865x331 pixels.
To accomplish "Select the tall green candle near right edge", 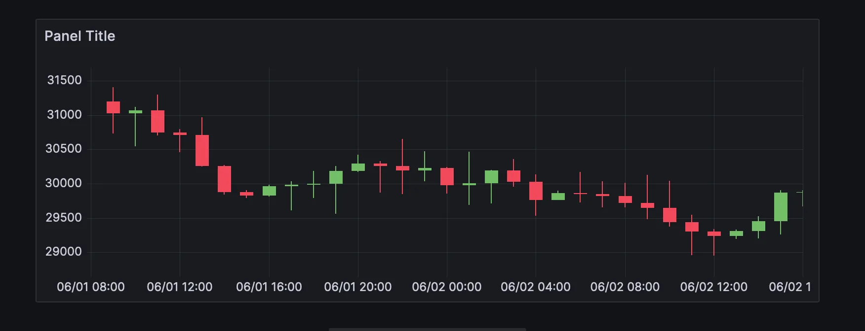I will (x=781, y=207).
